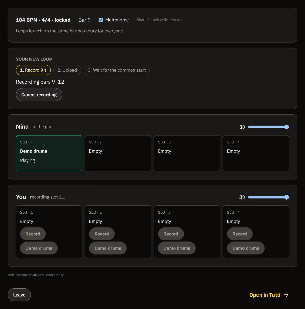Select step 1. Record 9 s
This screenshot has width=305, height=309.
coord(33,70)
